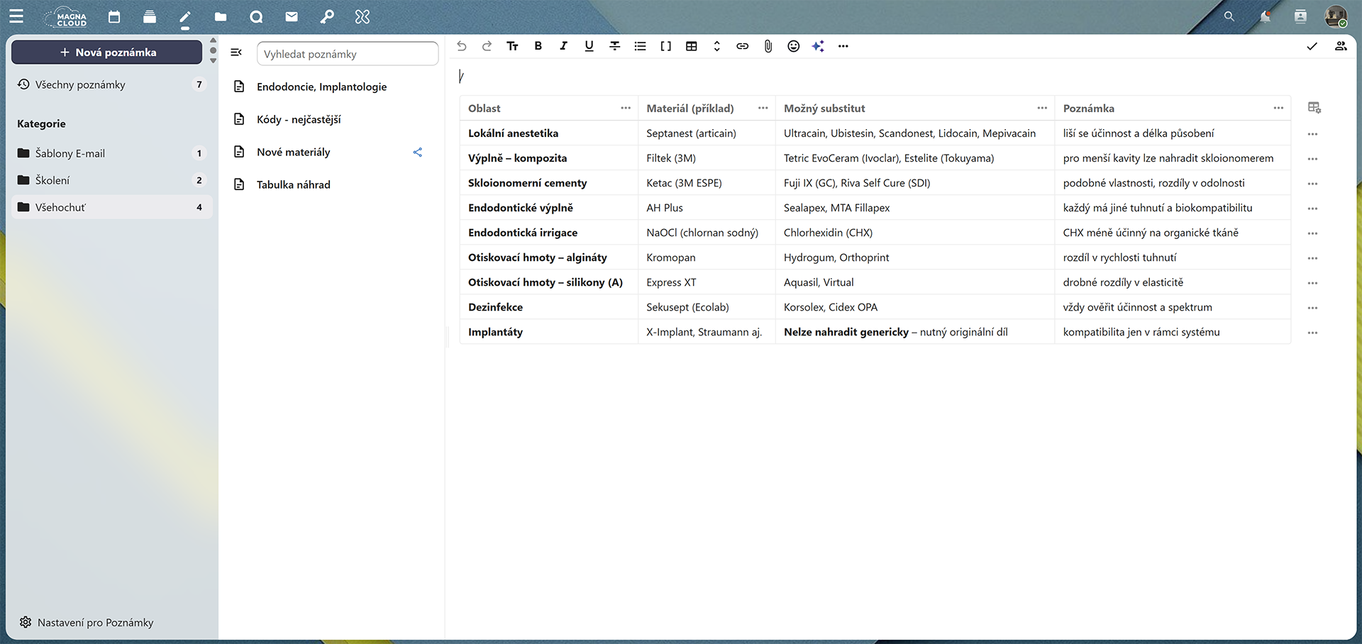This screenshot has width=1362, height=644.
Task: Open row options for Implantáty row
Action: pyautogui.click(x=1312, y=333)
